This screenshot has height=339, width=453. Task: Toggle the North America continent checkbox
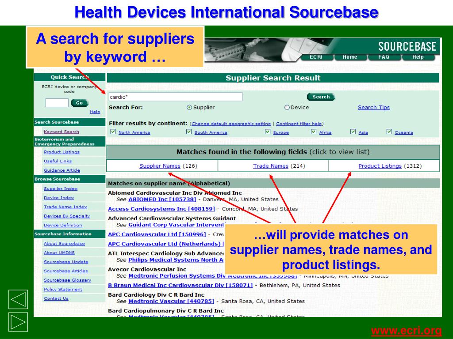(x=113, y=132)
